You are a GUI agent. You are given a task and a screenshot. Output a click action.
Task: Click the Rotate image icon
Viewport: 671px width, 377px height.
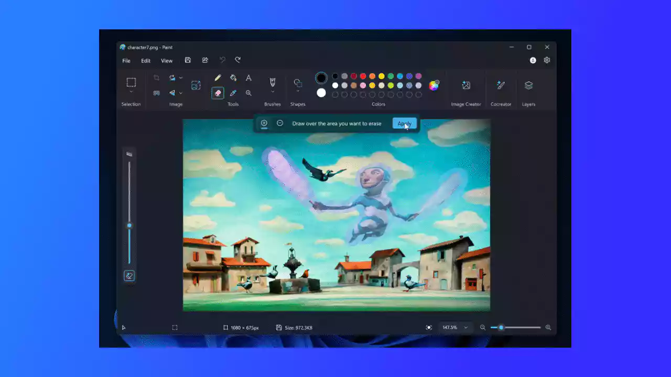click(172, 77)
